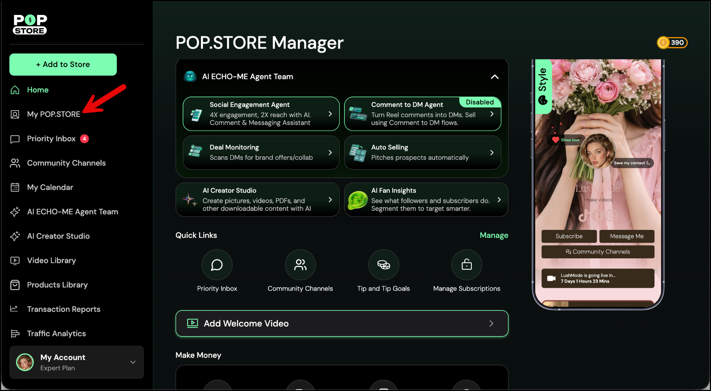Image resolution: width=711 pixels, height=391 pixels.
Task: Click the Priority Inbox quick link icon
Action: (x=217, y=265)
